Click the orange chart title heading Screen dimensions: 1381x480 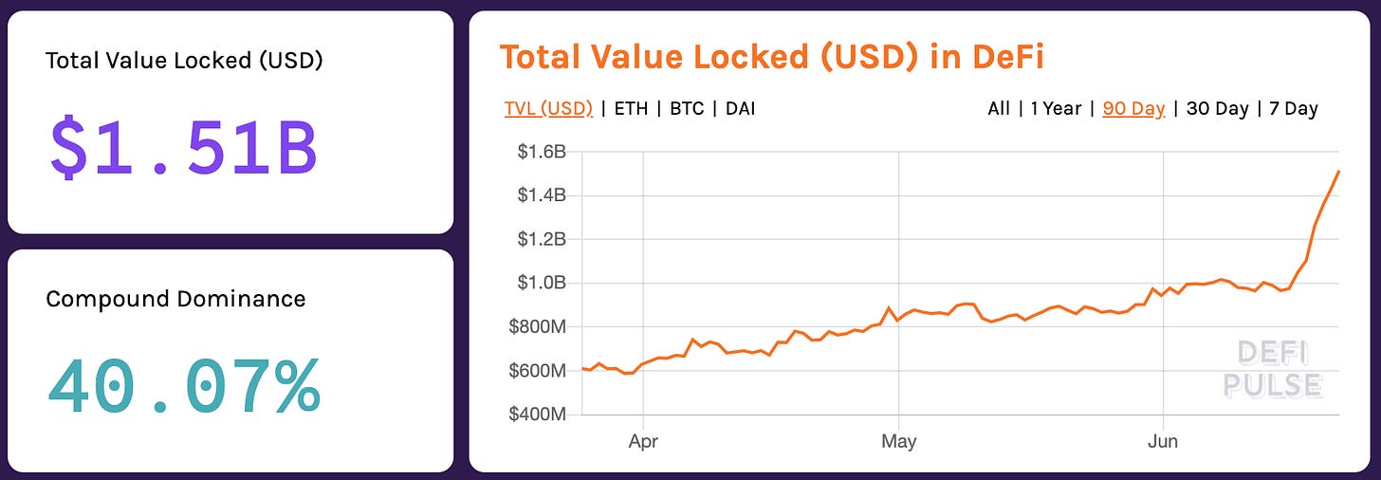(x=771, y=57)
